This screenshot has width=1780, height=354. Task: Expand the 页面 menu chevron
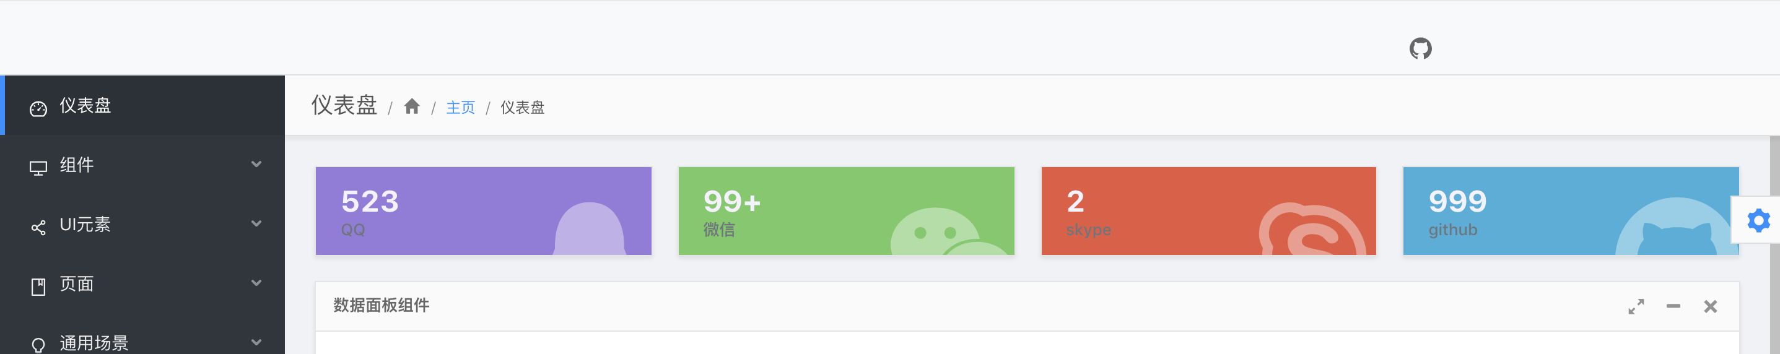256,283
